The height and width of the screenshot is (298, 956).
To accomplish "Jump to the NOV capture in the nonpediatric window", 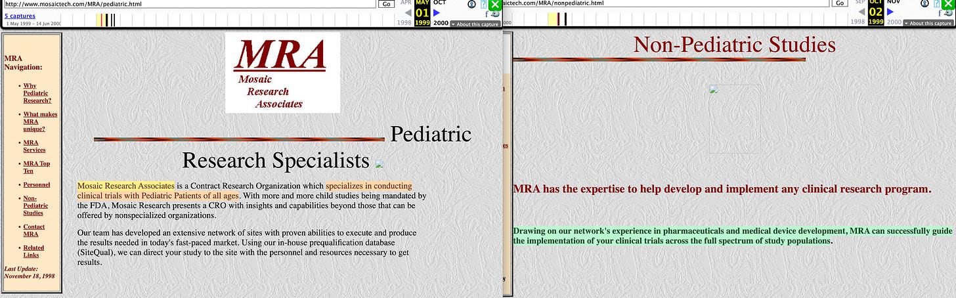I will [894, 3].
